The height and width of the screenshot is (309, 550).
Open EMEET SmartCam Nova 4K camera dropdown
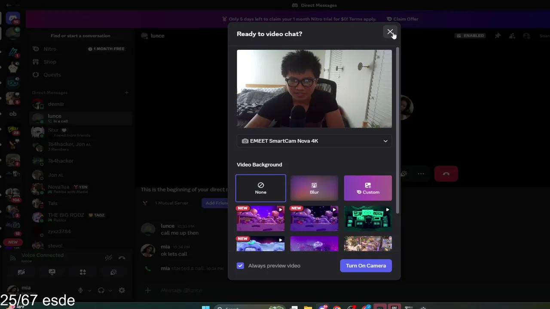pos(314,141)
